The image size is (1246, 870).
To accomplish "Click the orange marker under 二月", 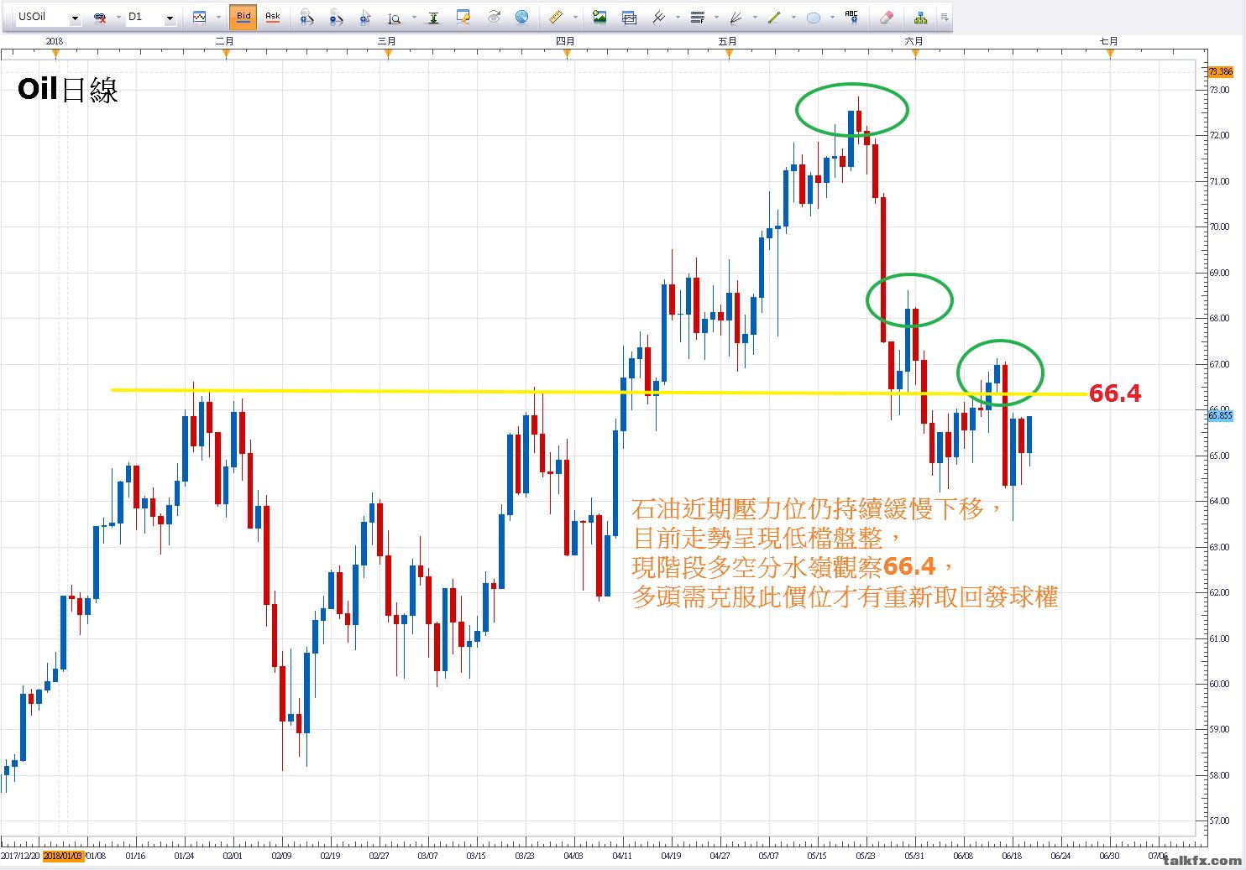I will pyautogui.click(x=226, y=54).
